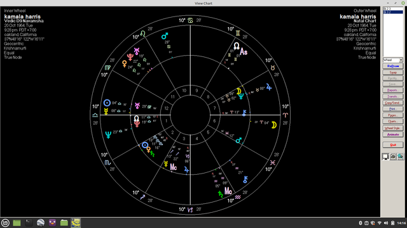Click the Libra sign glyph on left
Screen dimensions: 407x228
(x=95, y=115)
